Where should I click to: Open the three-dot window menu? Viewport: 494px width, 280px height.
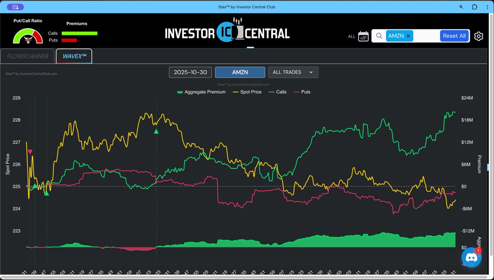coord(487,7)
